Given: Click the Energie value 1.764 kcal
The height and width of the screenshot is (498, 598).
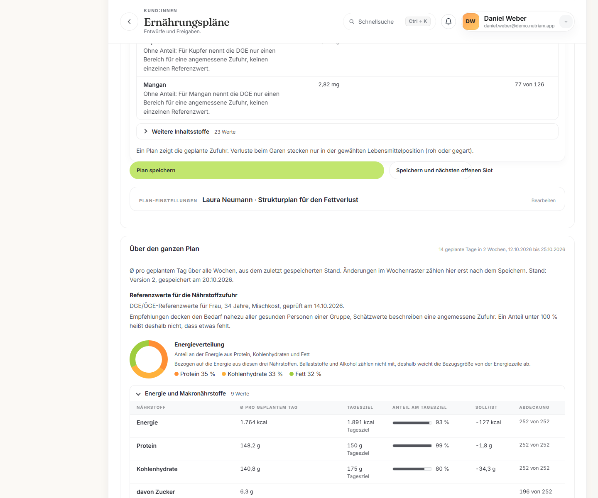Looking at the screenshot, I should 254,422.
